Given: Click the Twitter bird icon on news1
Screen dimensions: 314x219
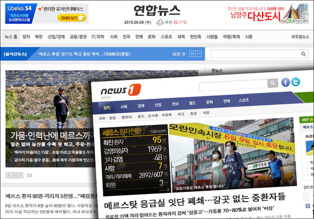Looking at the screenshot, I should (x=296, y=82).
